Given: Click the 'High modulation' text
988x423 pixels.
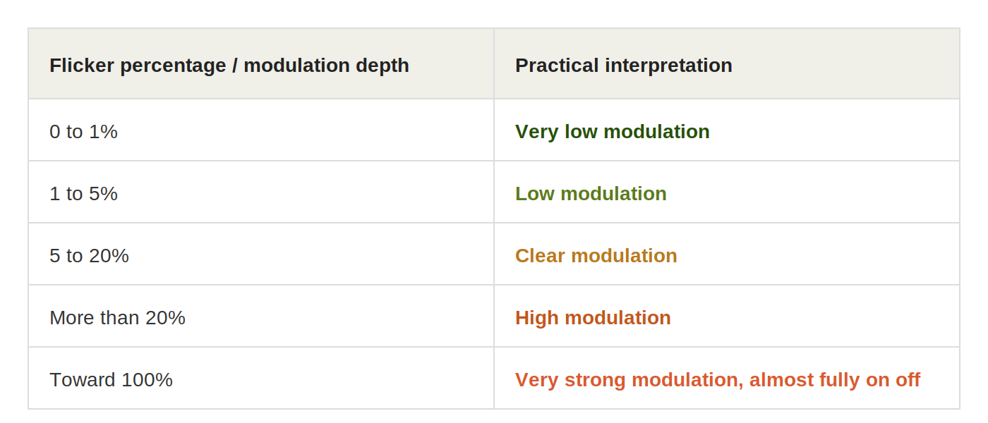Looking at the screenshot, I should (x=593, y=318).
